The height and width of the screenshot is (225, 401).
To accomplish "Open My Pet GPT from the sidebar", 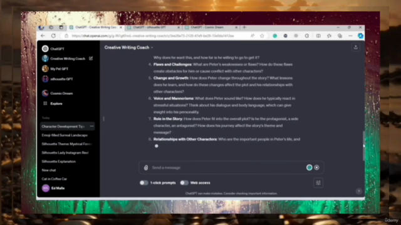I will click(59, 69).
